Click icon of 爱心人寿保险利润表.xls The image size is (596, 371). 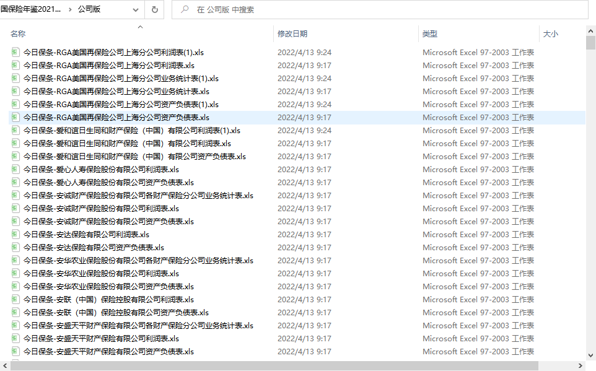click(15, 169)
